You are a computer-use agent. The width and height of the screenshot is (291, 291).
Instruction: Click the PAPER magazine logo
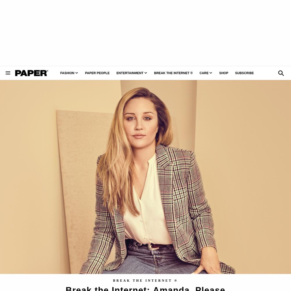tap(31, 73)
